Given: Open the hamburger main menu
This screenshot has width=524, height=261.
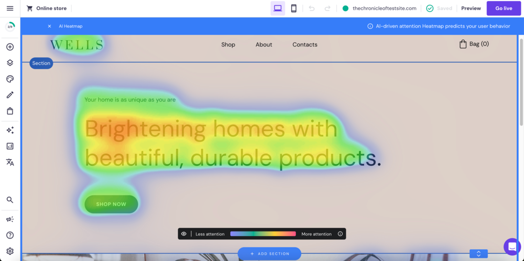Looking at the screenshot, I should 10,9.
